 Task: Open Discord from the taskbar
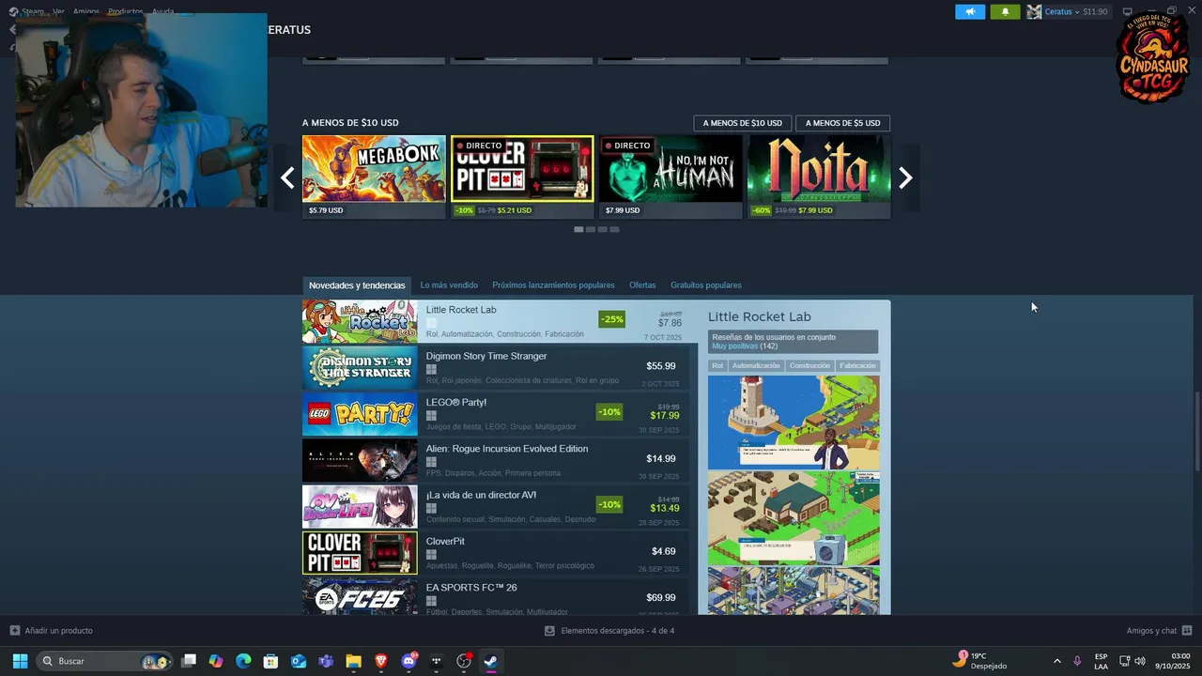[408, 661]
